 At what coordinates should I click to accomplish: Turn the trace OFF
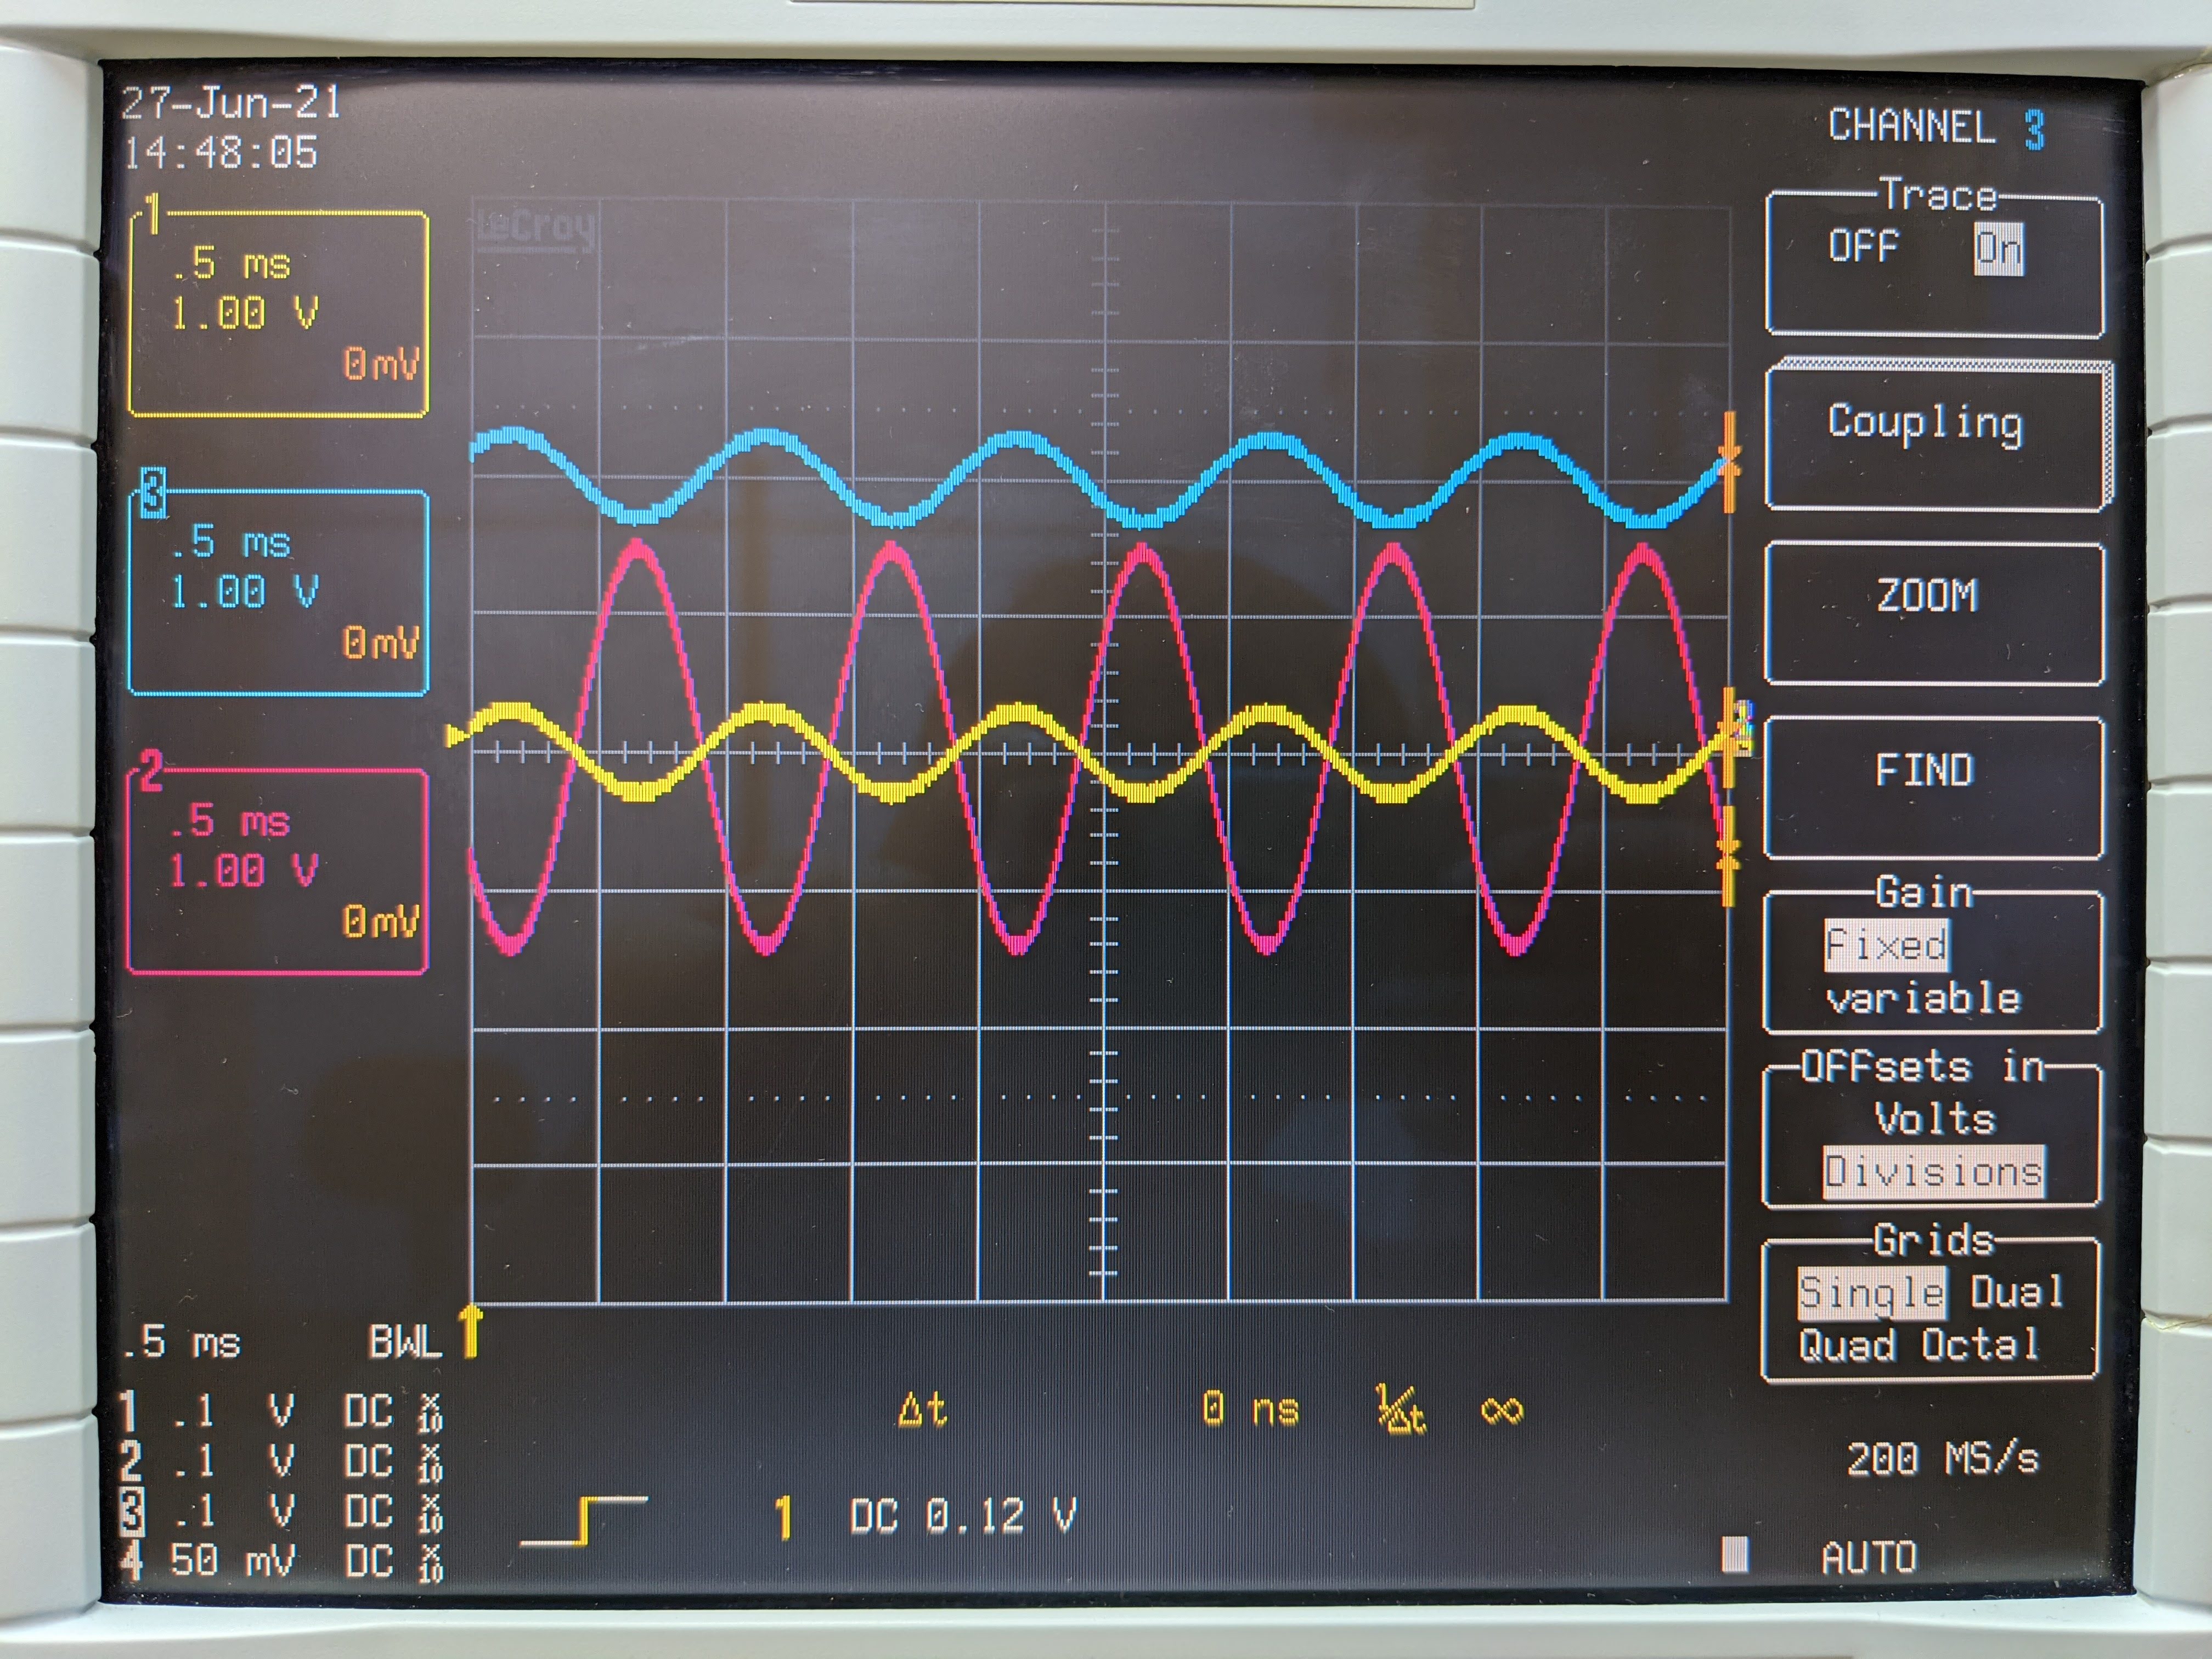coord(1863,246)
